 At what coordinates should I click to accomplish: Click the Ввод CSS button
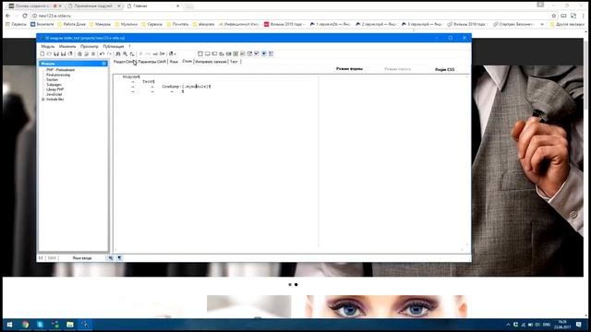445,70
